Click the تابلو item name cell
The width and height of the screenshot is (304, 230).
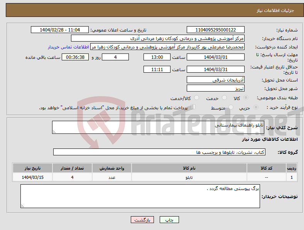point(189,177)
